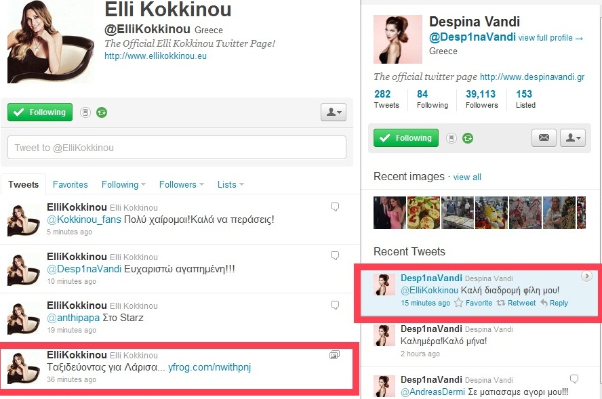
Task: Unfollow Despina Vandi via green Following button
Action: pyautogui.click(x=406, y=138)
